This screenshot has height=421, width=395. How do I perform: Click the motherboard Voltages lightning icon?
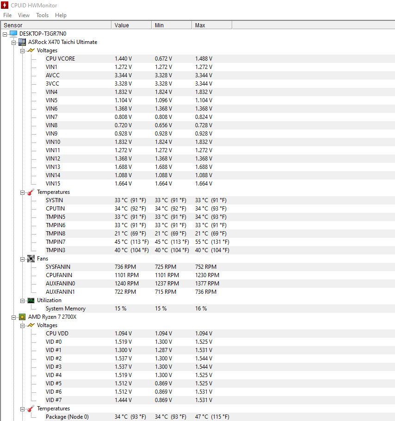point(31,50)
